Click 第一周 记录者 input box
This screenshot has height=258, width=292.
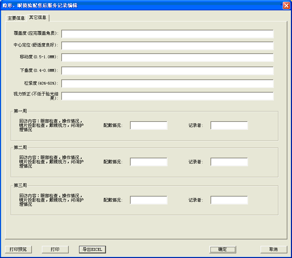pos(229,125)
